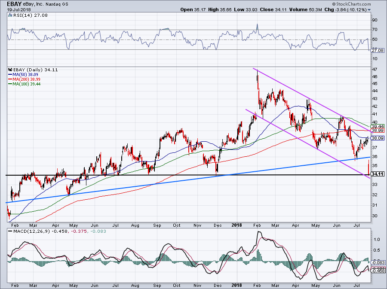Click the red -0.375 MACD signal value in legend
The image size is (387, 289).
click(x=79, y=231)
